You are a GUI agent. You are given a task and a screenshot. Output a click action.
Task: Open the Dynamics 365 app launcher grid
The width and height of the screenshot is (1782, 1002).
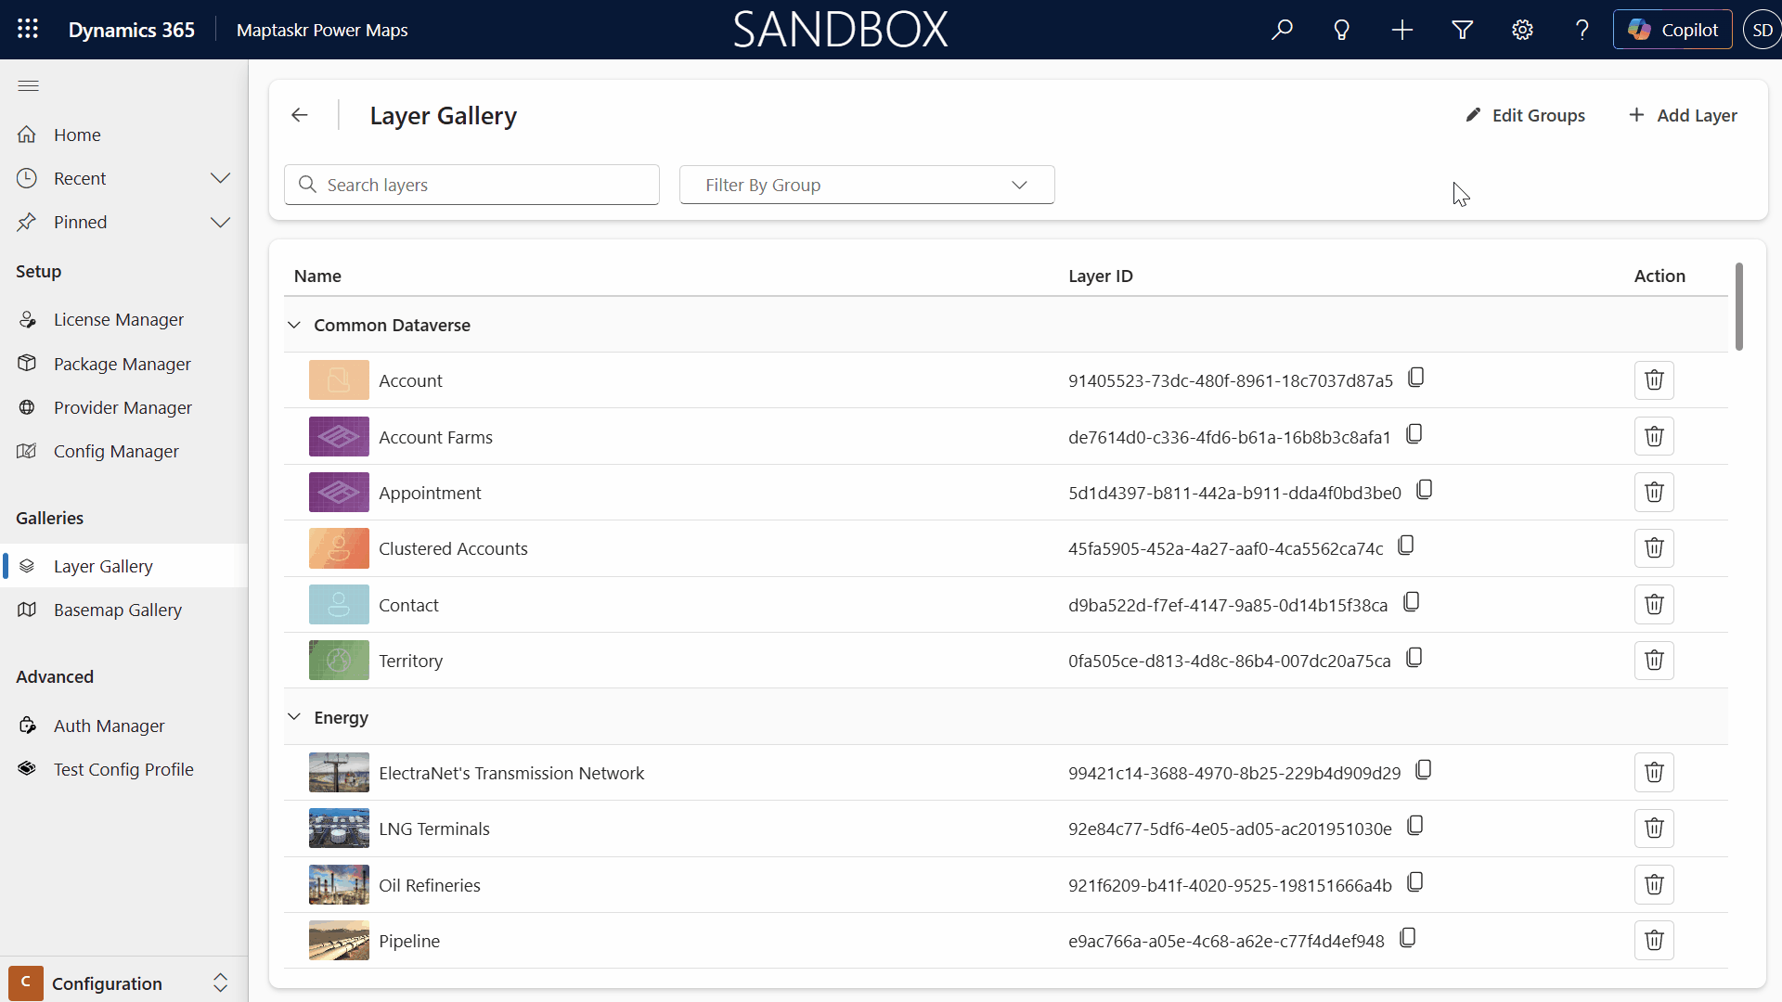(28, 30)
